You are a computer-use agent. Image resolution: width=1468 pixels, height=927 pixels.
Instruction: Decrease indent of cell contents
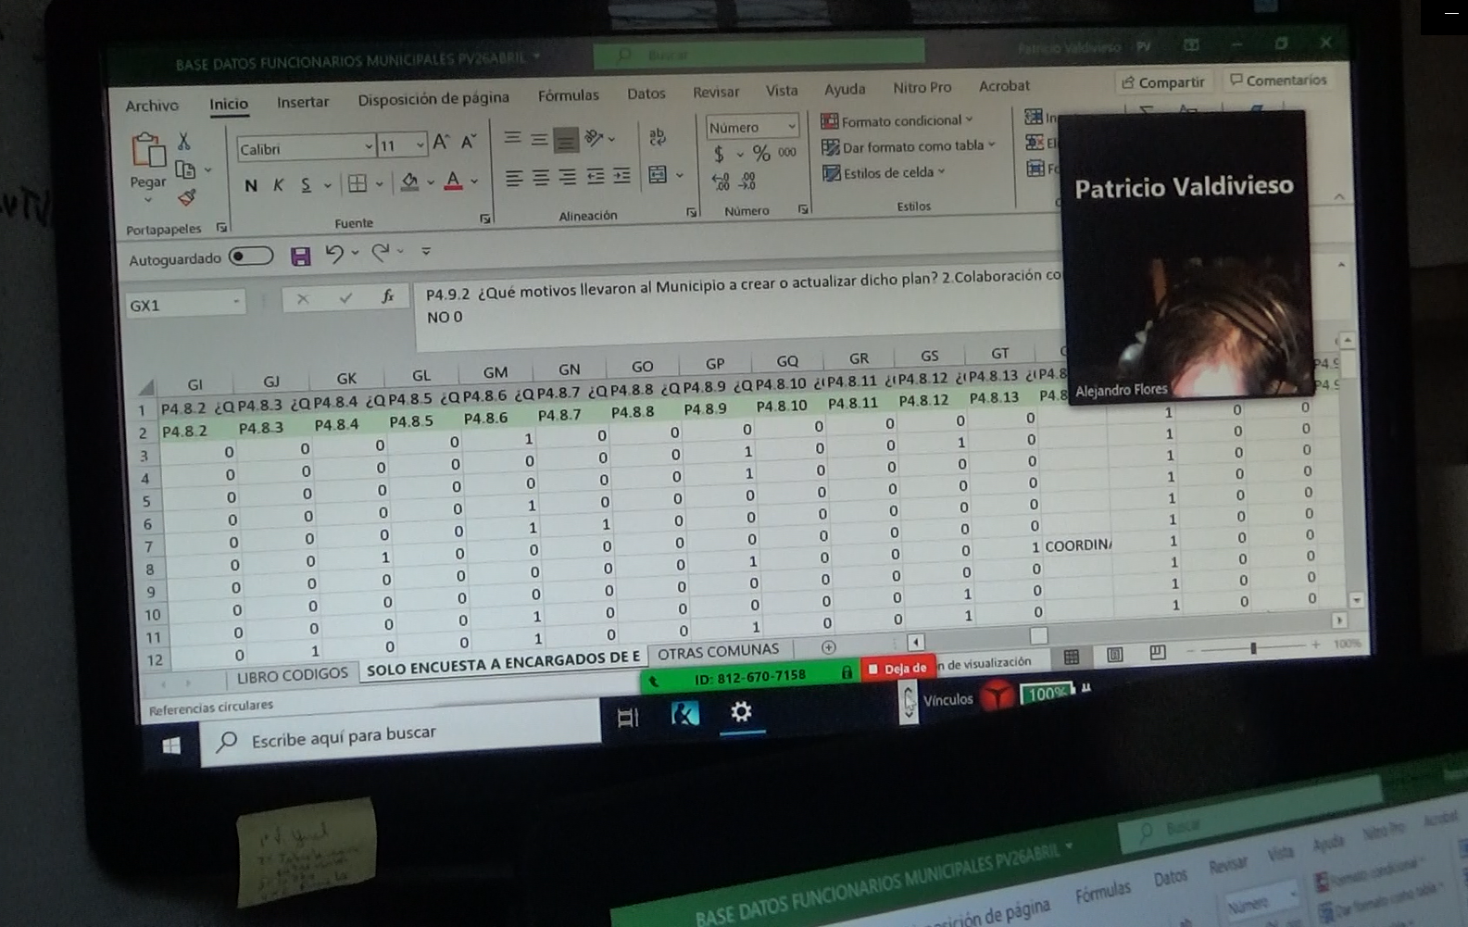[x=596, y=176]
